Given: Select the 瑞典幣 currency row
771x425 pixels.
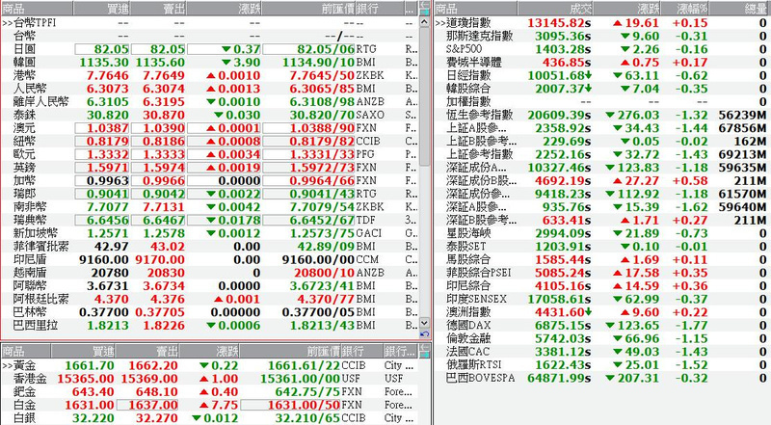Looking at the screenshot, I should click(x=209, y=220).
